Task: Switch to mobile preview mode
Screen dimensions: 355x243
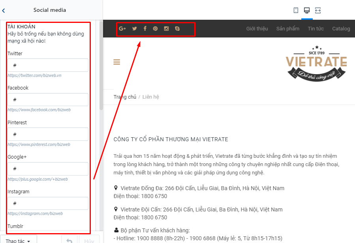Action: (296, 10)
